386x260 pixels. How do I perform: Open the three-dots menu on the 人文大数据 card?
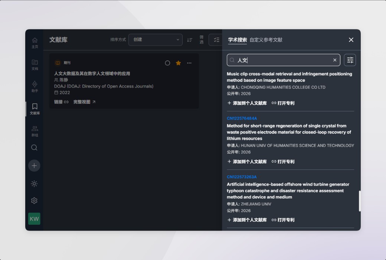tap(189, 63)
